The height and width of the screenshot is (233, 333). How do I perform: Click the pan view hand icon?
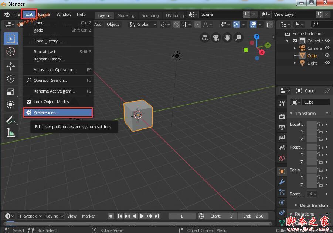click(x=227, y=38)
